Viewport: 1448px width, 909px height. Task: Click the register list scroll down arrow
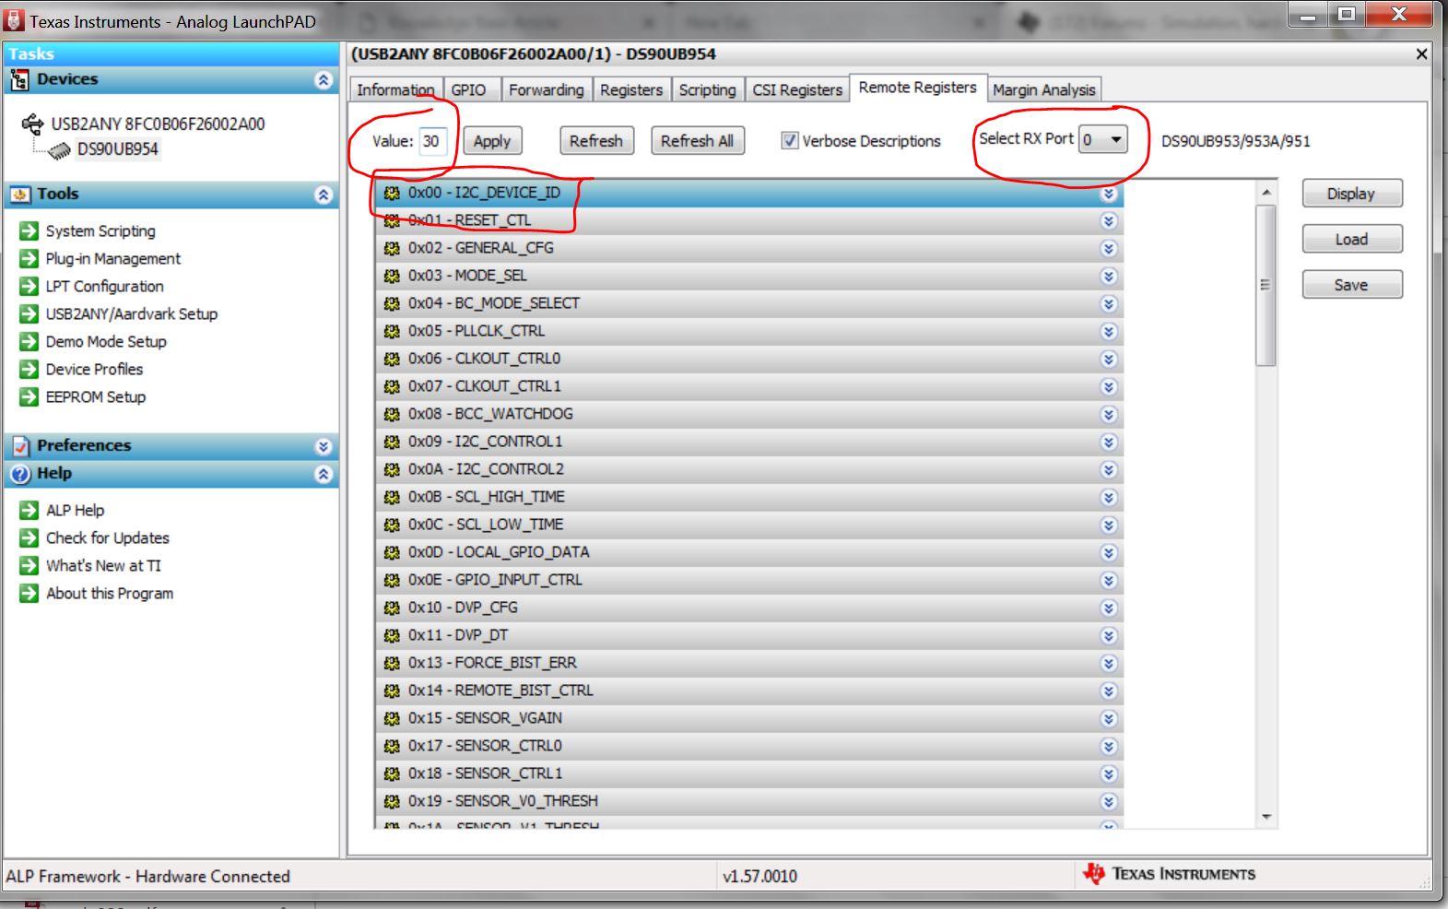(x=1266, y=817)
